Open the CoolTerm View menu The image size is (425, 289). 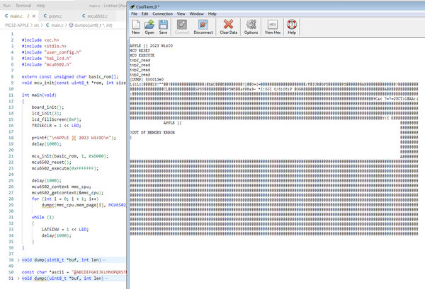tap(181, 14)
